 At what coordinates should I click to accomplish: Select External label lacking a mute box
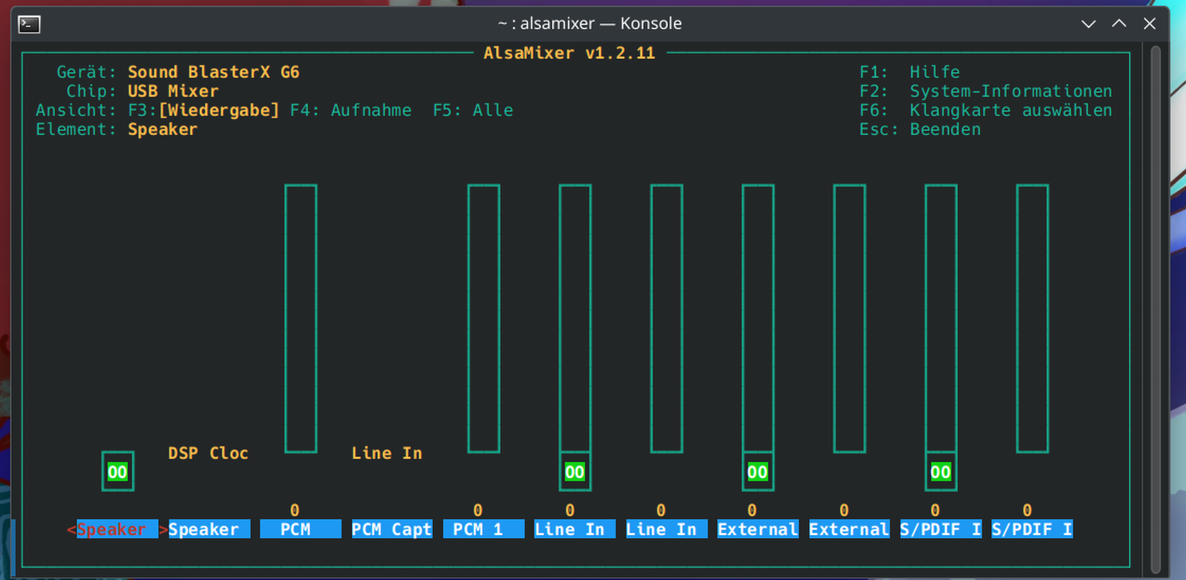(849, 529)
